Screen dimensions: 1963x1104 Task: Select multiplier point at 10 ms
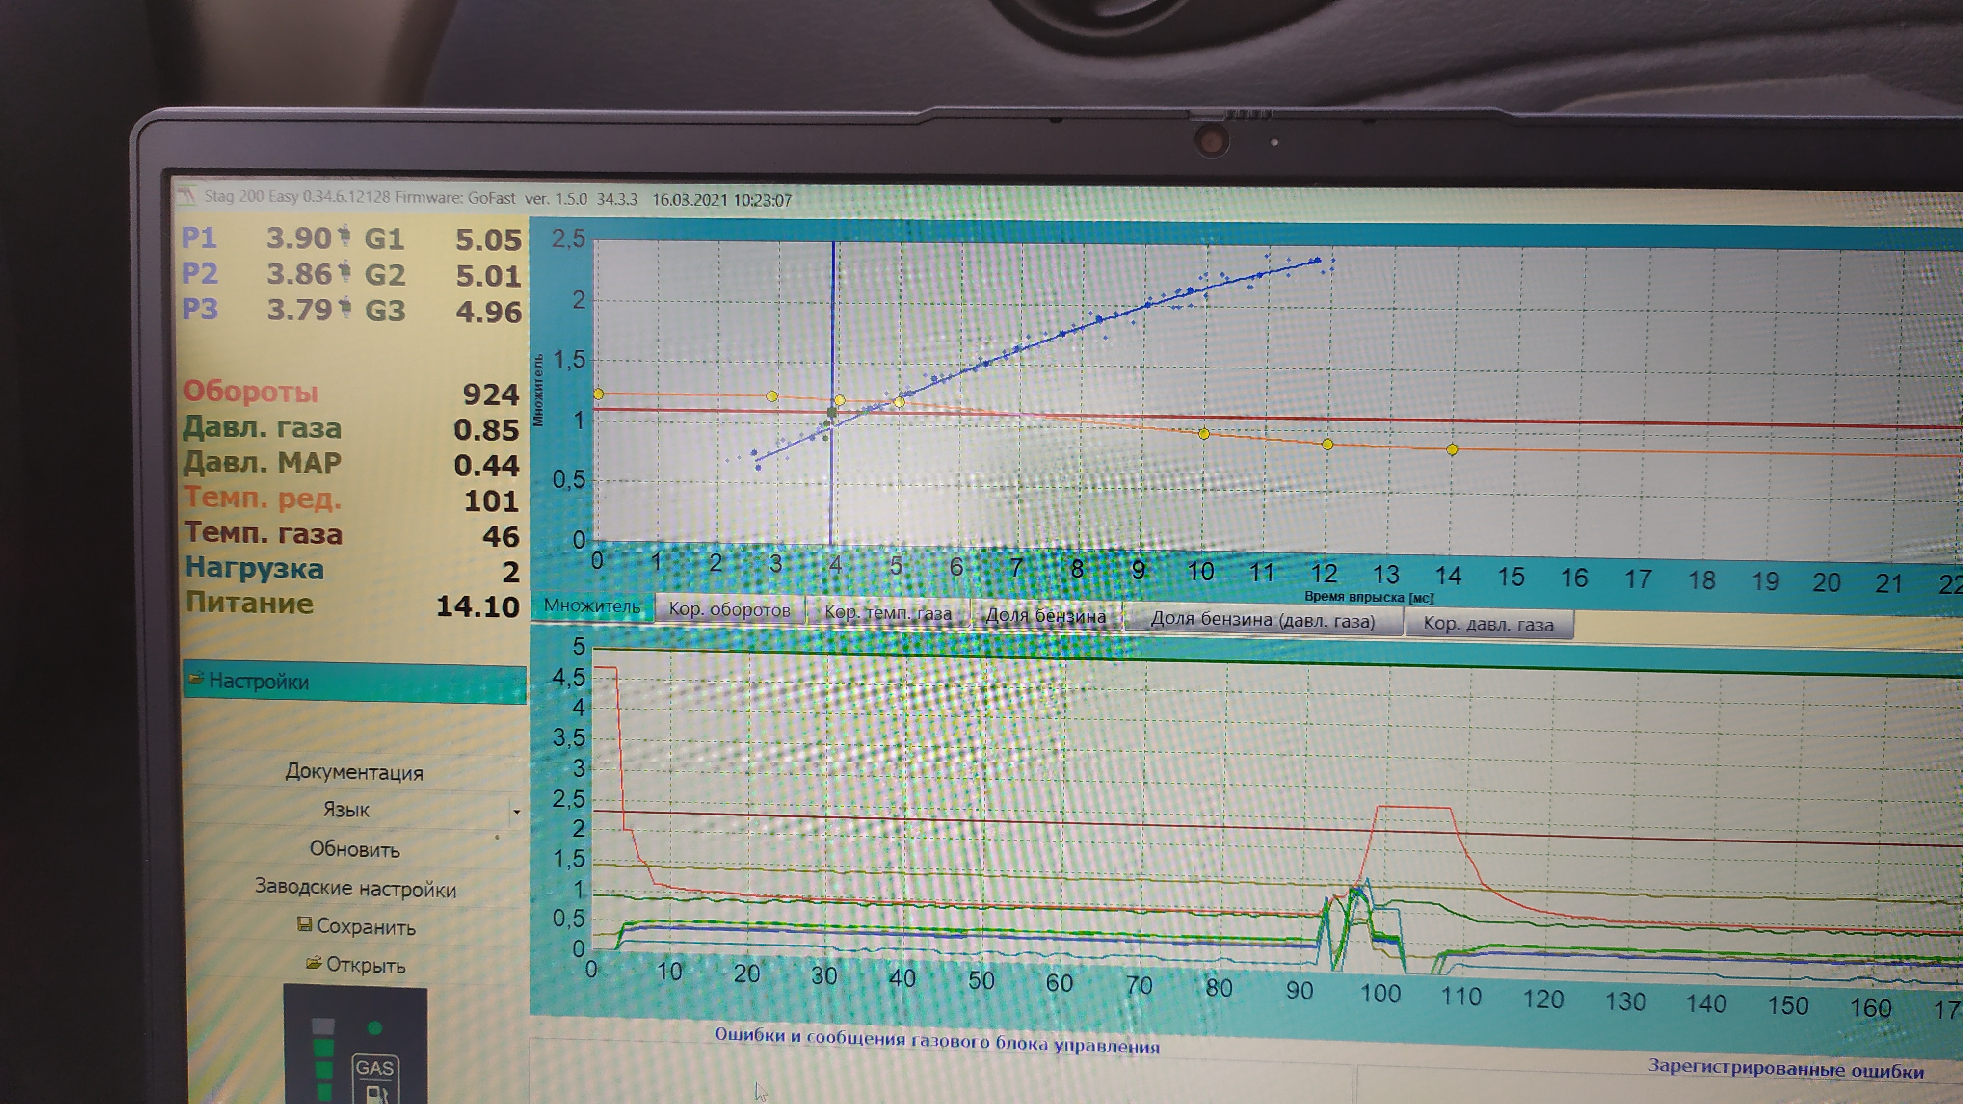click(1204, 434)
